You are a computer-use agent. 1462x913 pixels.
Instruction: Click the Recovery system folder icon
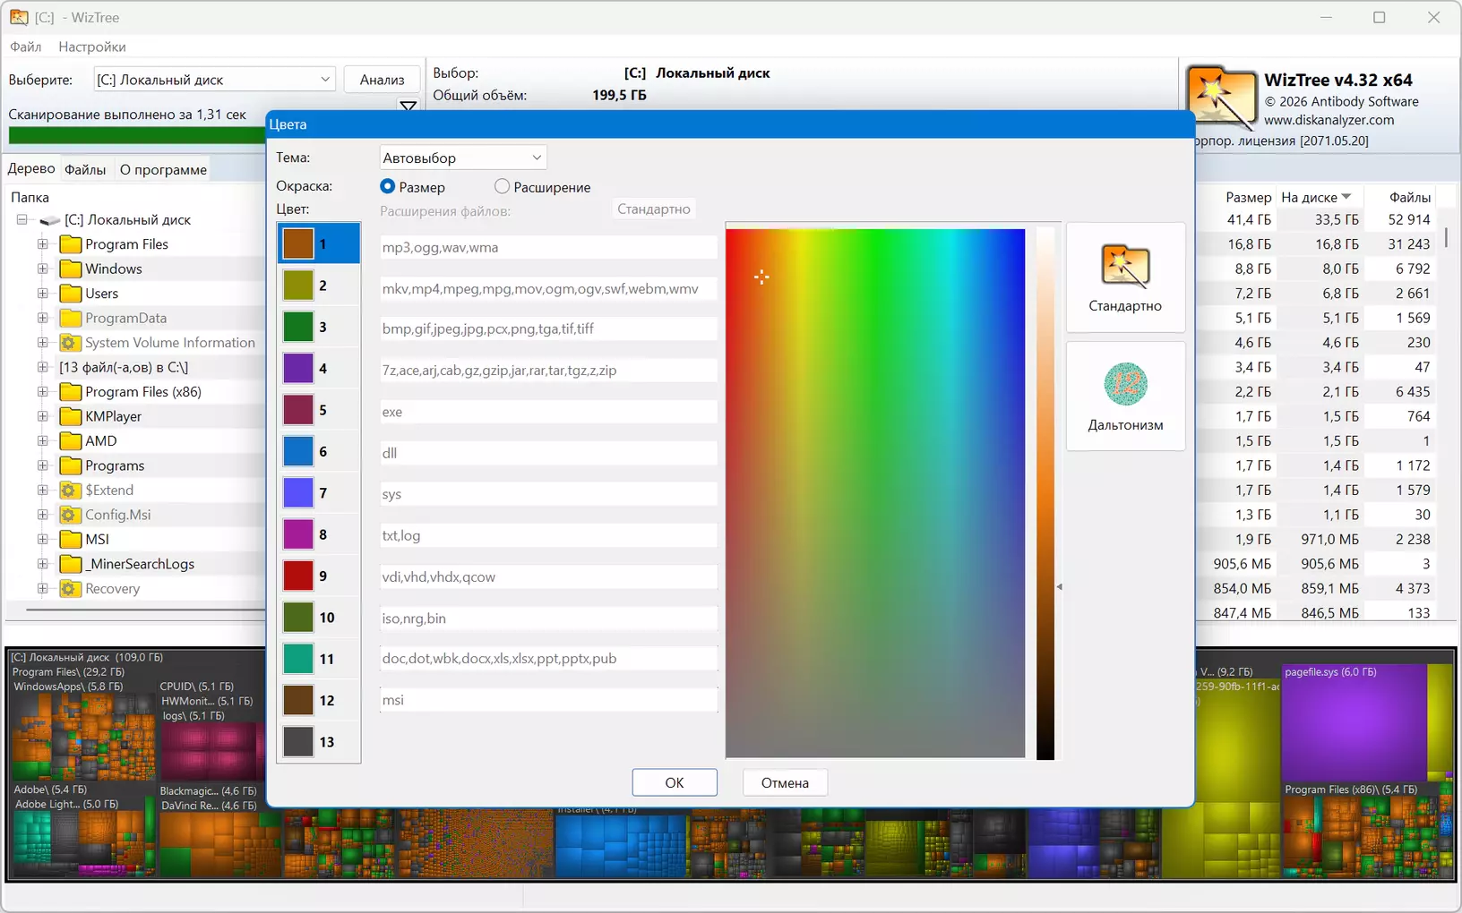[71, 589]
